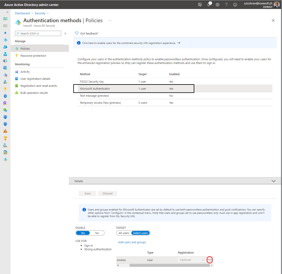This screenshot has height=274, width=282.
Task: Open the two-person Users icon in the left rail
Action: point(5,47)
